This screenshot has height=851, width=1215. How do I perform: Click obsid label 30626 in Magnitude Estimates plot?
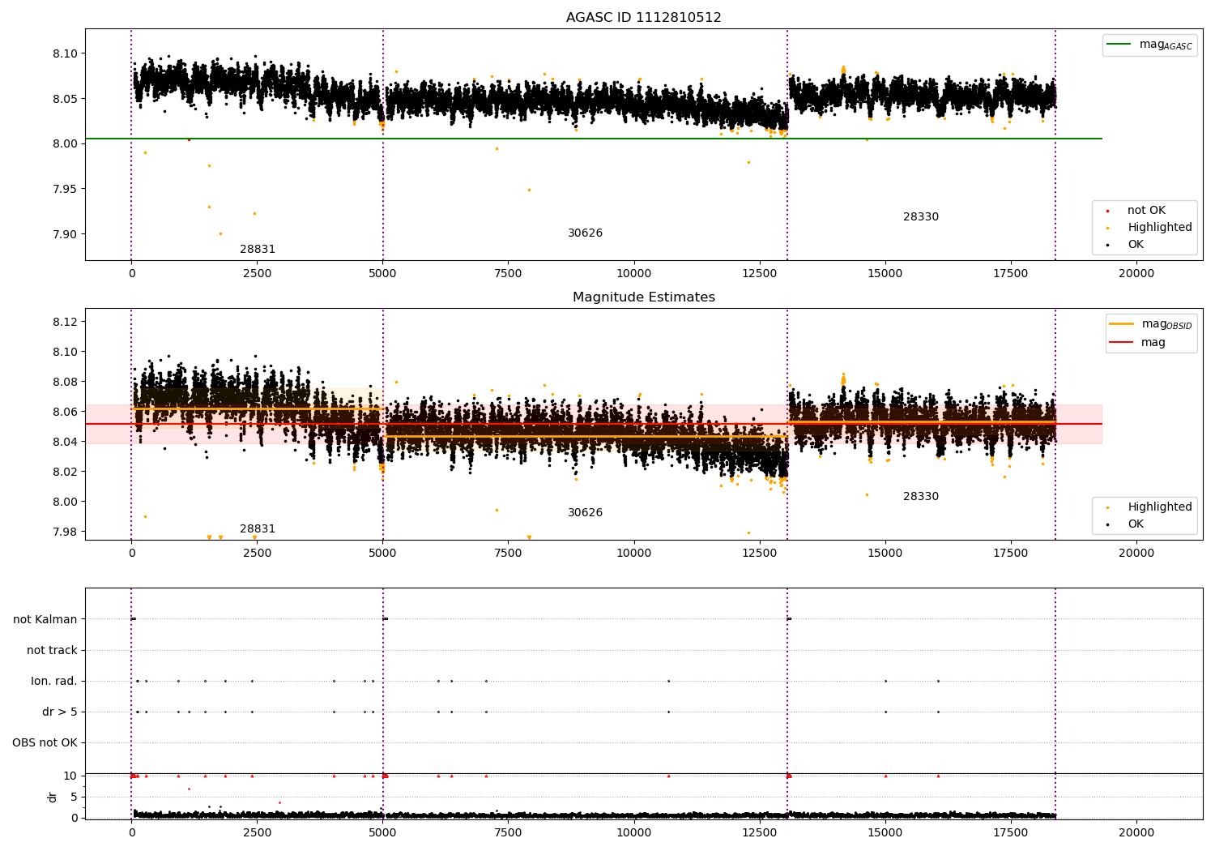[x=585, y=513]
